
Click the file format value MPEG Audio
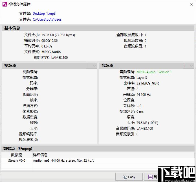pyautogui.click(x=51, y=52)
